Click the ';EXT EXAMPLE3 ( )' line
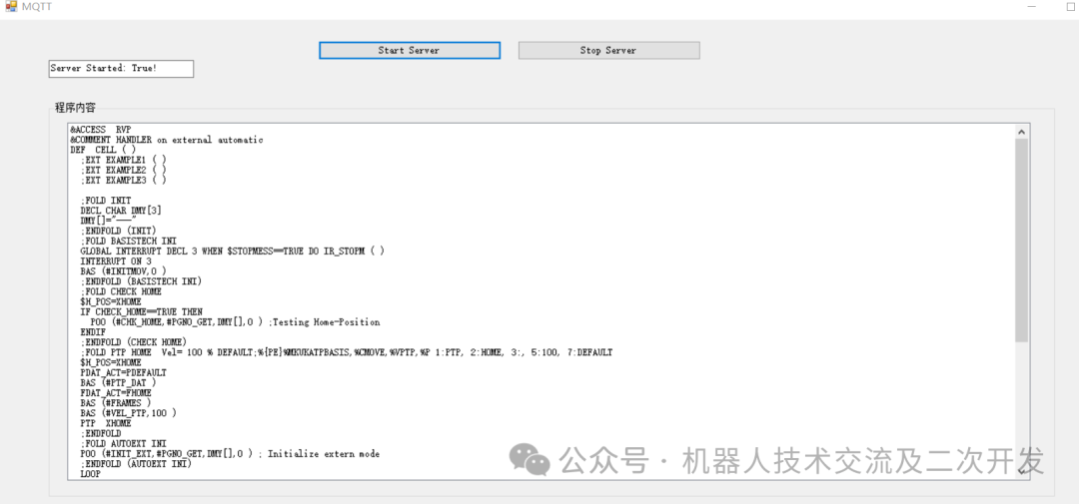 tap(123, 181)
